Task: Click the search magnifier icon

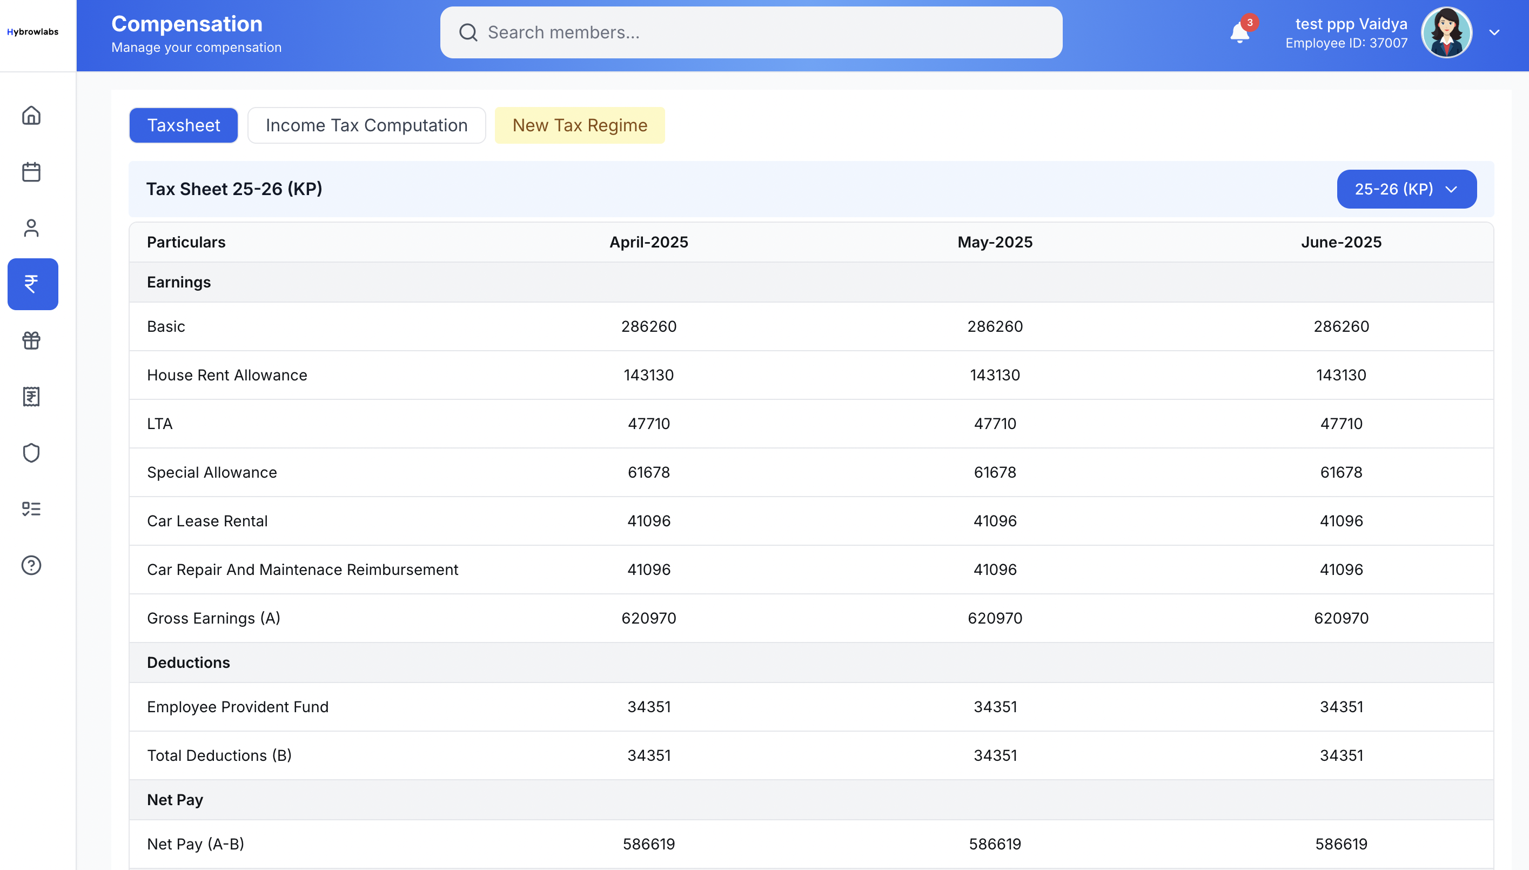Action: click(x=468, y=32)
